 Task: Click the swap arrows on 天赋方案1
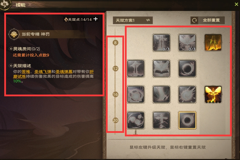pyautogui.click(x=148, y=20)
